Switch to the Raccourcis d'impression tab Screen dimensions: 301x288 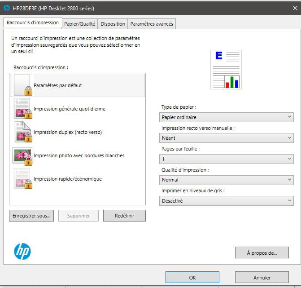click(x=33, y=22)
